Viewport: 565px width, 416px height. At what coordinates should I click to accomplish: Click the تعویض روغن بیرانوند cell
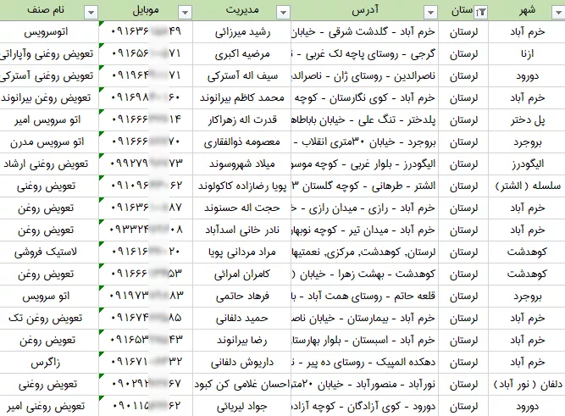[49, 98]
